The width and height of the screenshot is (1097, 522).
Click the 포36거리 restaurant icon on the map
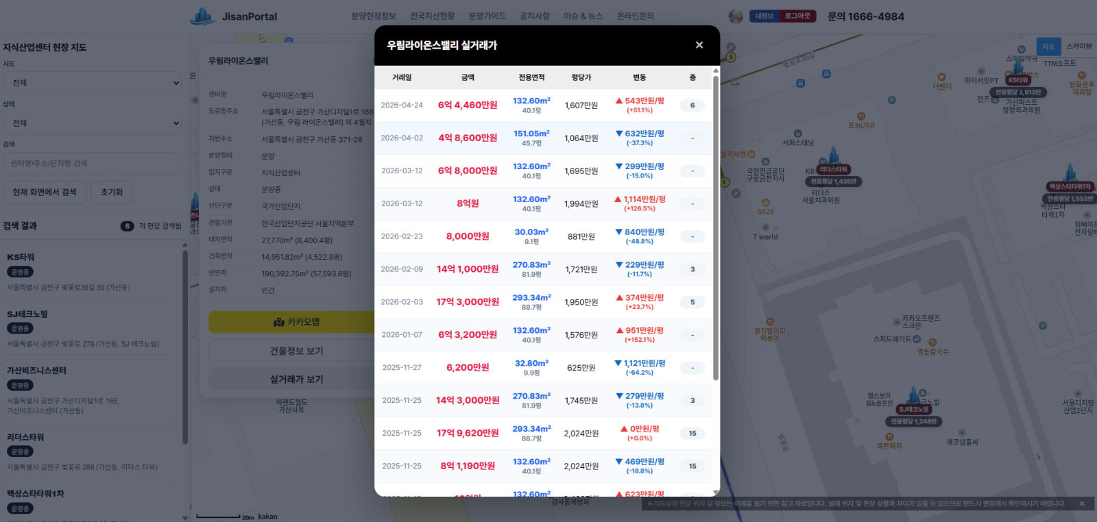[861, 116]
